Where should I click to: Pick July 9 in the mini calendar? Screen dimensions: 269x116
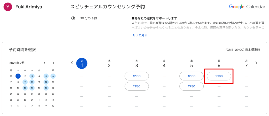25,82
